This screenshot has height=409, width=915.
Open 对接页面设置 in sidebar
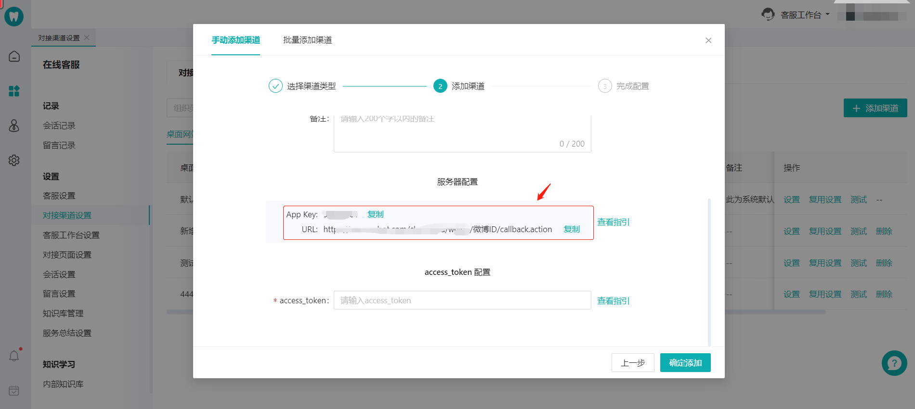coord(67,255)
